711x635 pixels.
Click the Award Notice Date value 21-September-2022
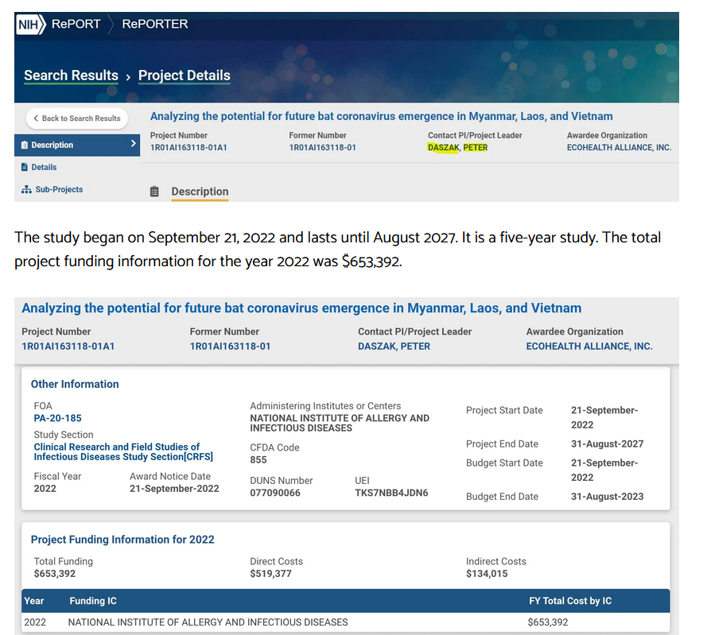174,489
